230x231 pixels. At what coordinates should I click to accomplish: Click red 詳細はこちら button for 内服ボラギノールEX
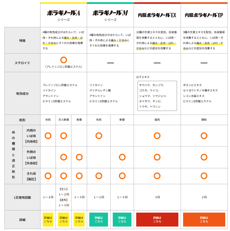click(x=157, y=220)
